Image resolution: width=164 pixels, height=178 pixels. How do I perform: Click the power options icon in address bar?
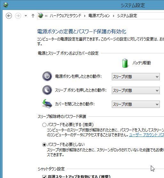pyautogui.click(x=40, y=15)
